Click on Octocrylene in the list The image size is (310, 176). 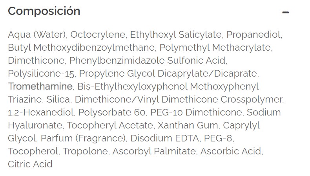coord(98,35)
